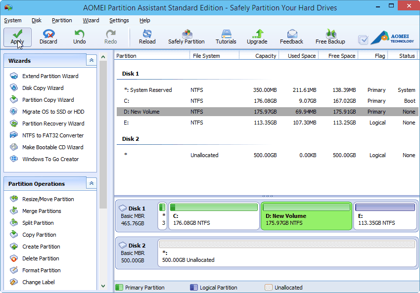This screenshot has width=420, height=293.
Task: Collapse the Wizards panel
Action: tap(92, 60)
